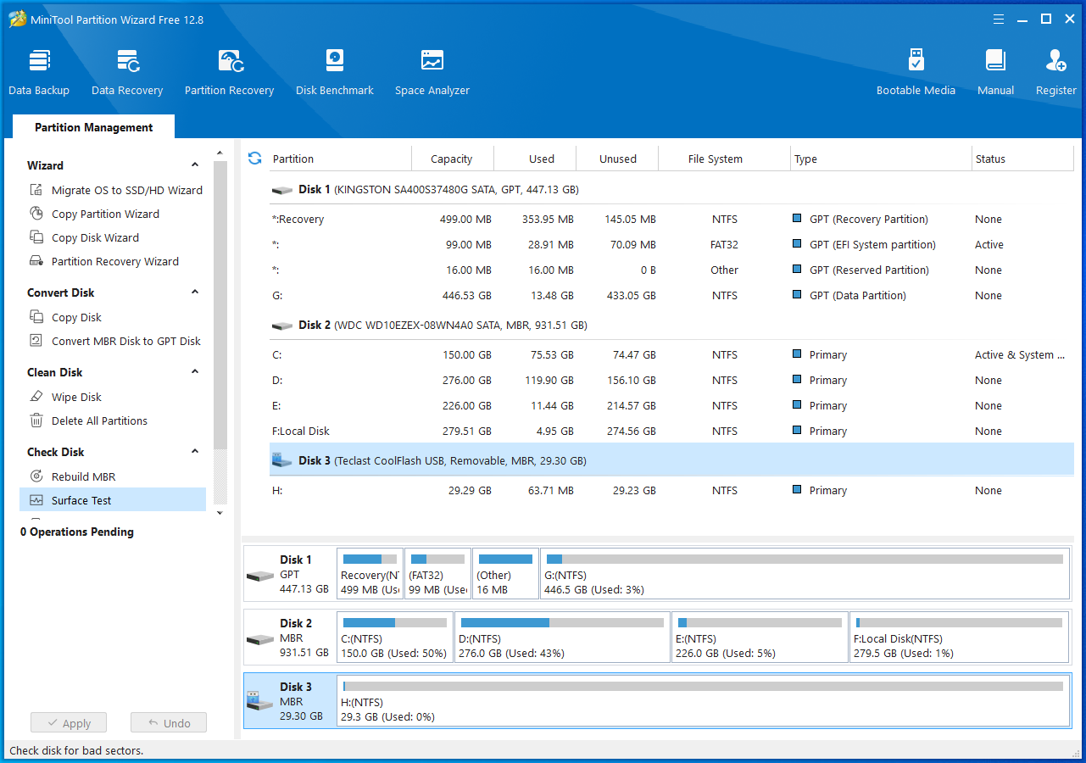1086x763 pixels.
Task: Select Disk 1 KINGSTON header row
Action: pos(671,190)
